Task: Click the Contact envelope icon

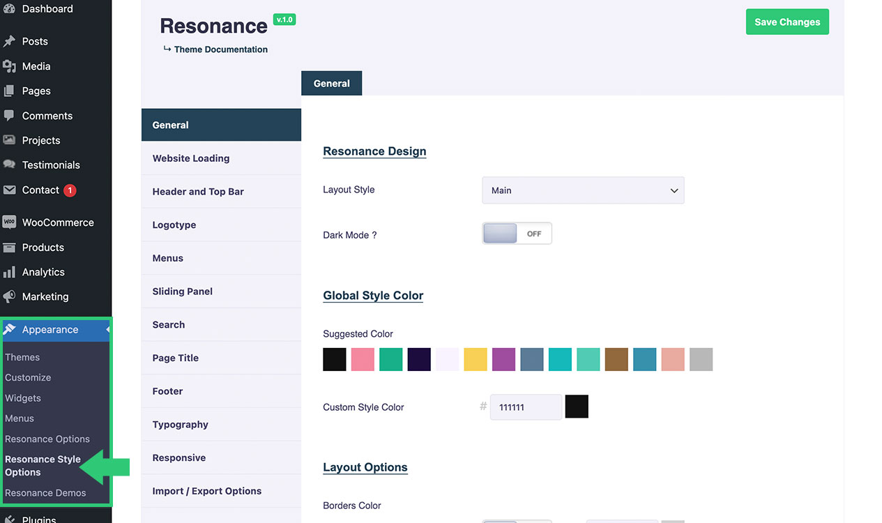Action: [9, 190]
